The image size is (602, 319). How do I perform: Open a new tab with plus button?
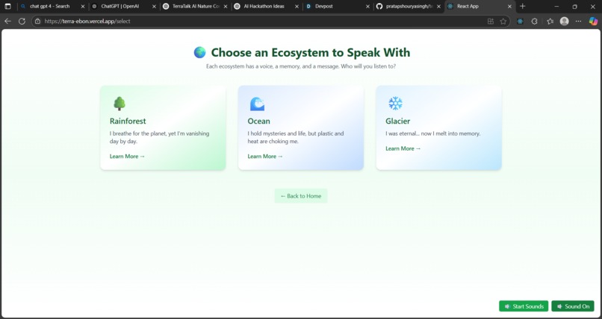click(x=522, y=7)
